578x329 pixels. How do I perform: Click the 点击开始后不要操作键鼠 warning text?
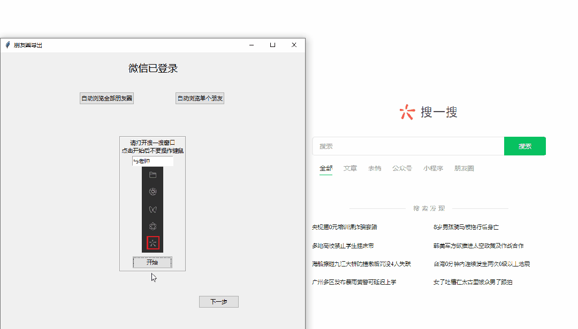click(x=153, y=151)
